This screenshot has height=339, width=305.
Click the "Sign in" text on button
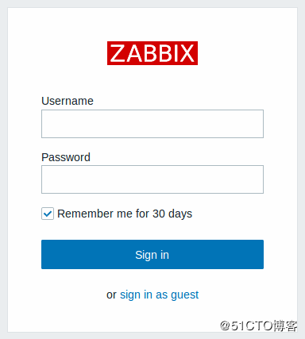[152, 255]
